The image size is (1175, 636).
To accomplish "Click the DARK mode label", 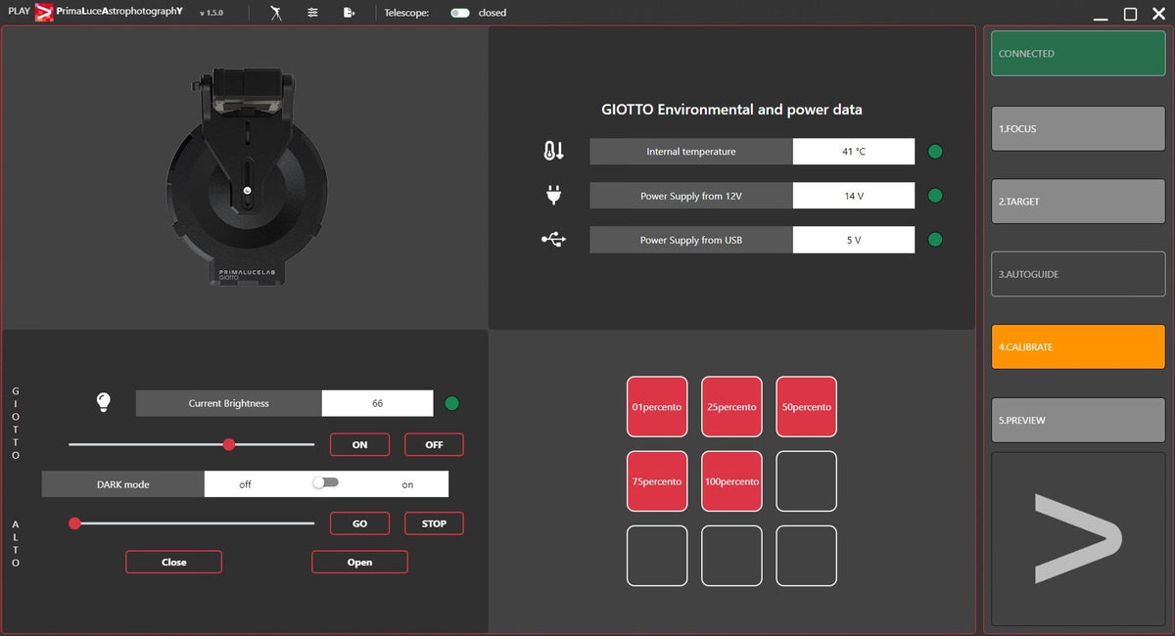I will [x=123, y=484].
